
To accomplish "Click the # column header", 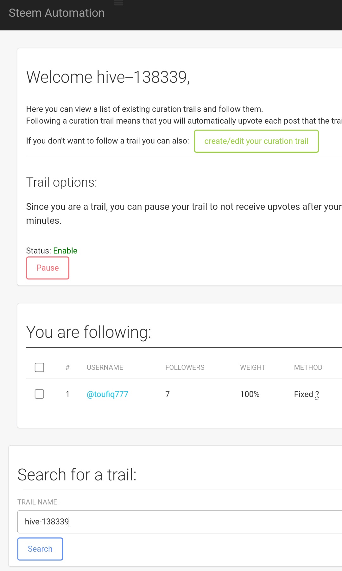I will pos(67,368).
